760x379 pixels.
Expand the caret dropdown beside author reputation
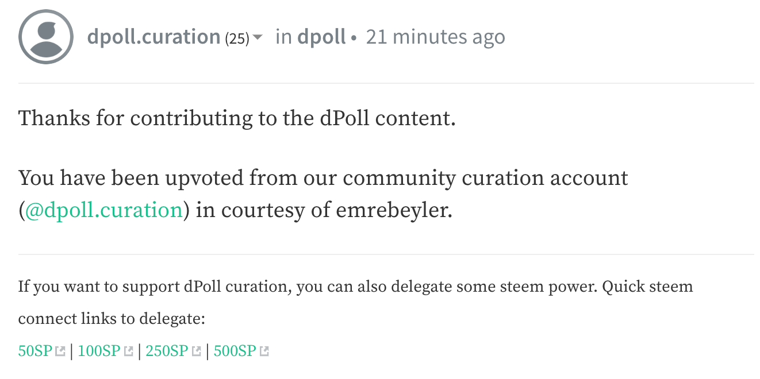click(x=258, y=38)
